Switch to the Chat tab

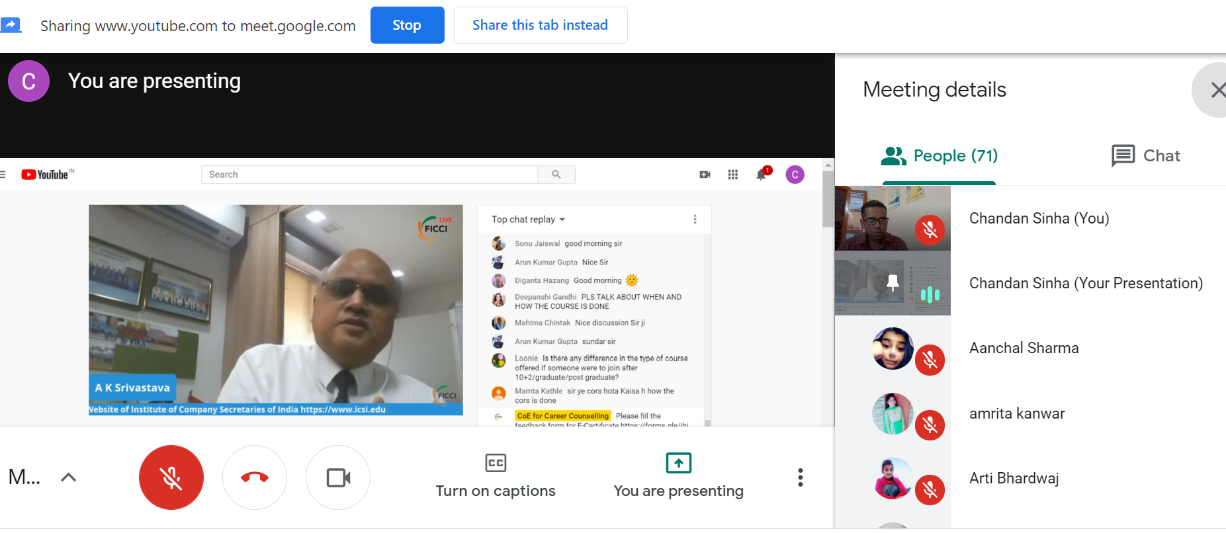[x=1146, y=156]
